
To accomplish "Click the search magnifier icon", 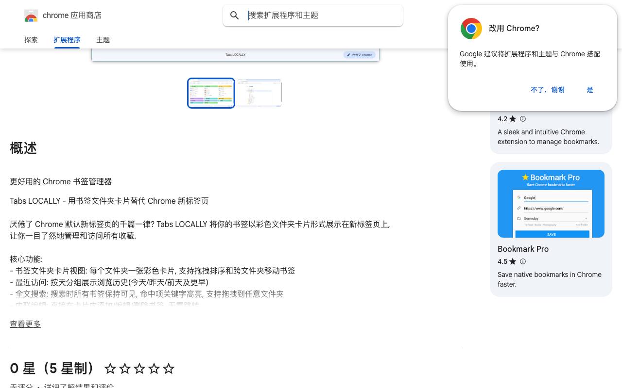I will pyautogui.click(x=235, y=16).
